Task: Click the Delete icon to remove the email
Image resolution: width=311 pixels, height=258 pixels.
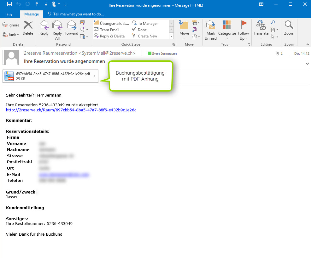Action: [28, 28]
